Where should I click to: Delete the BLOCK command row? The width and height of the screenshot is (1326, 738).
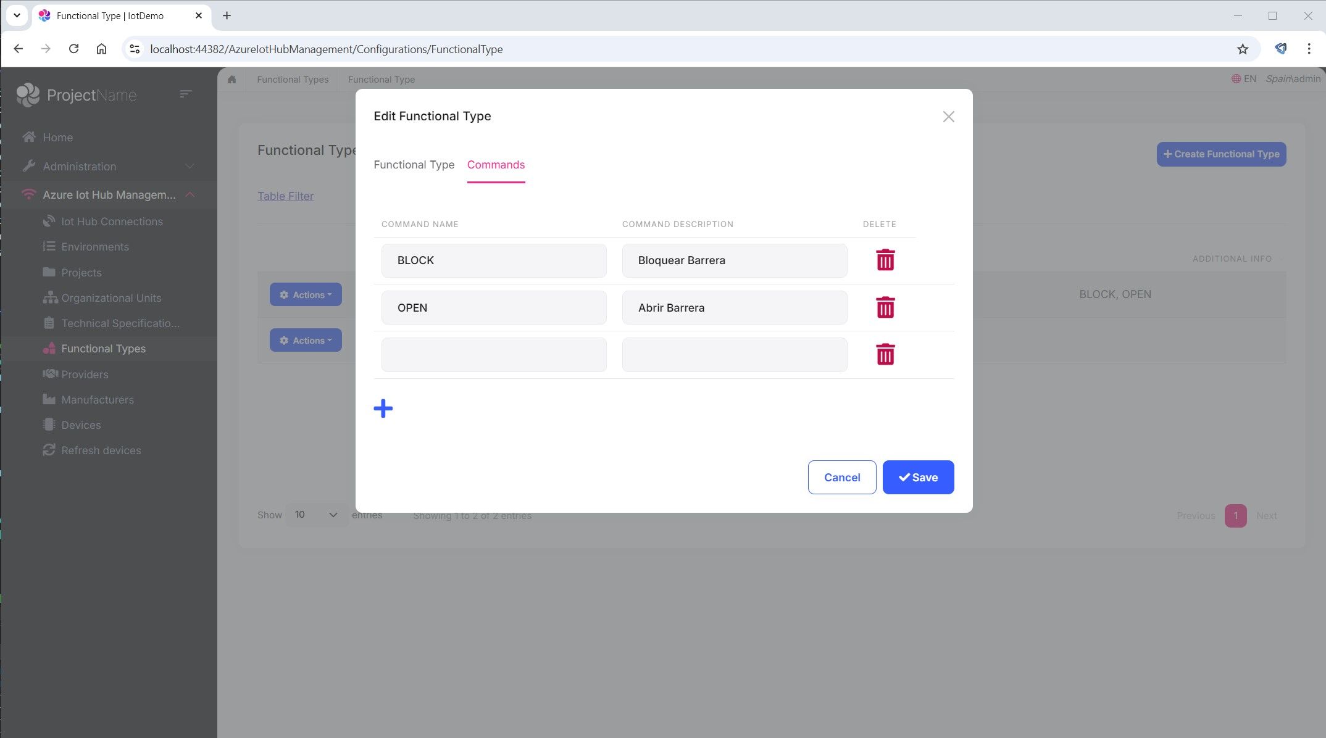tap(885, 260)
